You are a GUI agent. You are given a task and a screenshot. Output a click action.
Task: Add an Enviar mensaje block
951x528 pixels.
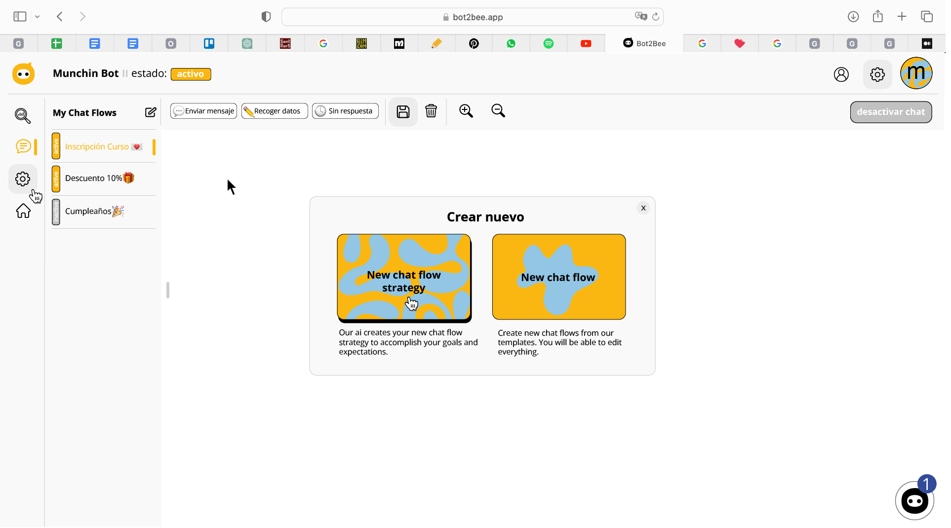click(204, 111)
